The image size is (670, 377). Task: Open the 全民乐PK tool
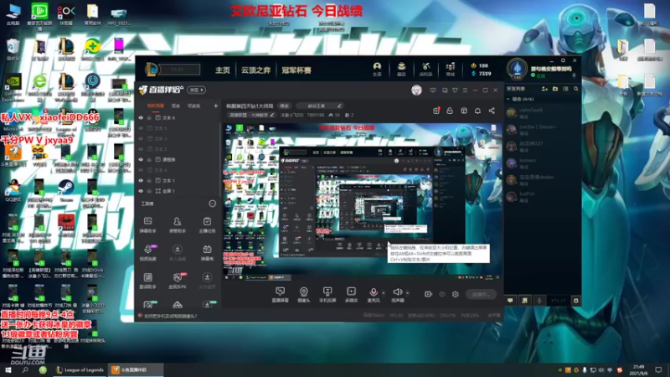(178, 281)
